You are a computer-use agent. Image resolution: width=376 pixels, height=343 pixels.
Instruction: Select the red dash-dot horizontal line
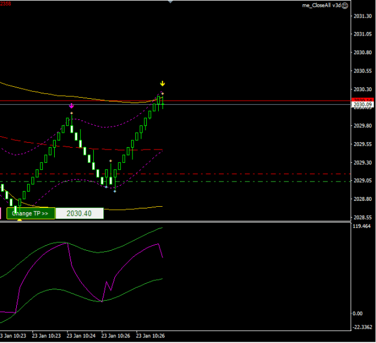[x=175, y=174]
